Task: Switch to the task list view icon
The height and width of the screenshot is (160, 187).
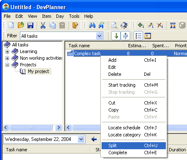Action: [138, 36]
